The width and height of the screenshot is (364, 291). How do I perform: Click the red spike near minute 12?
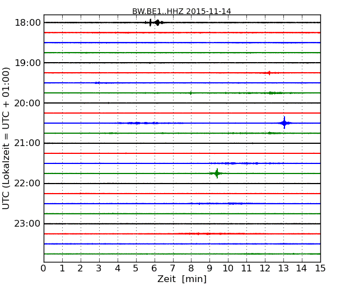click(269, 73)
